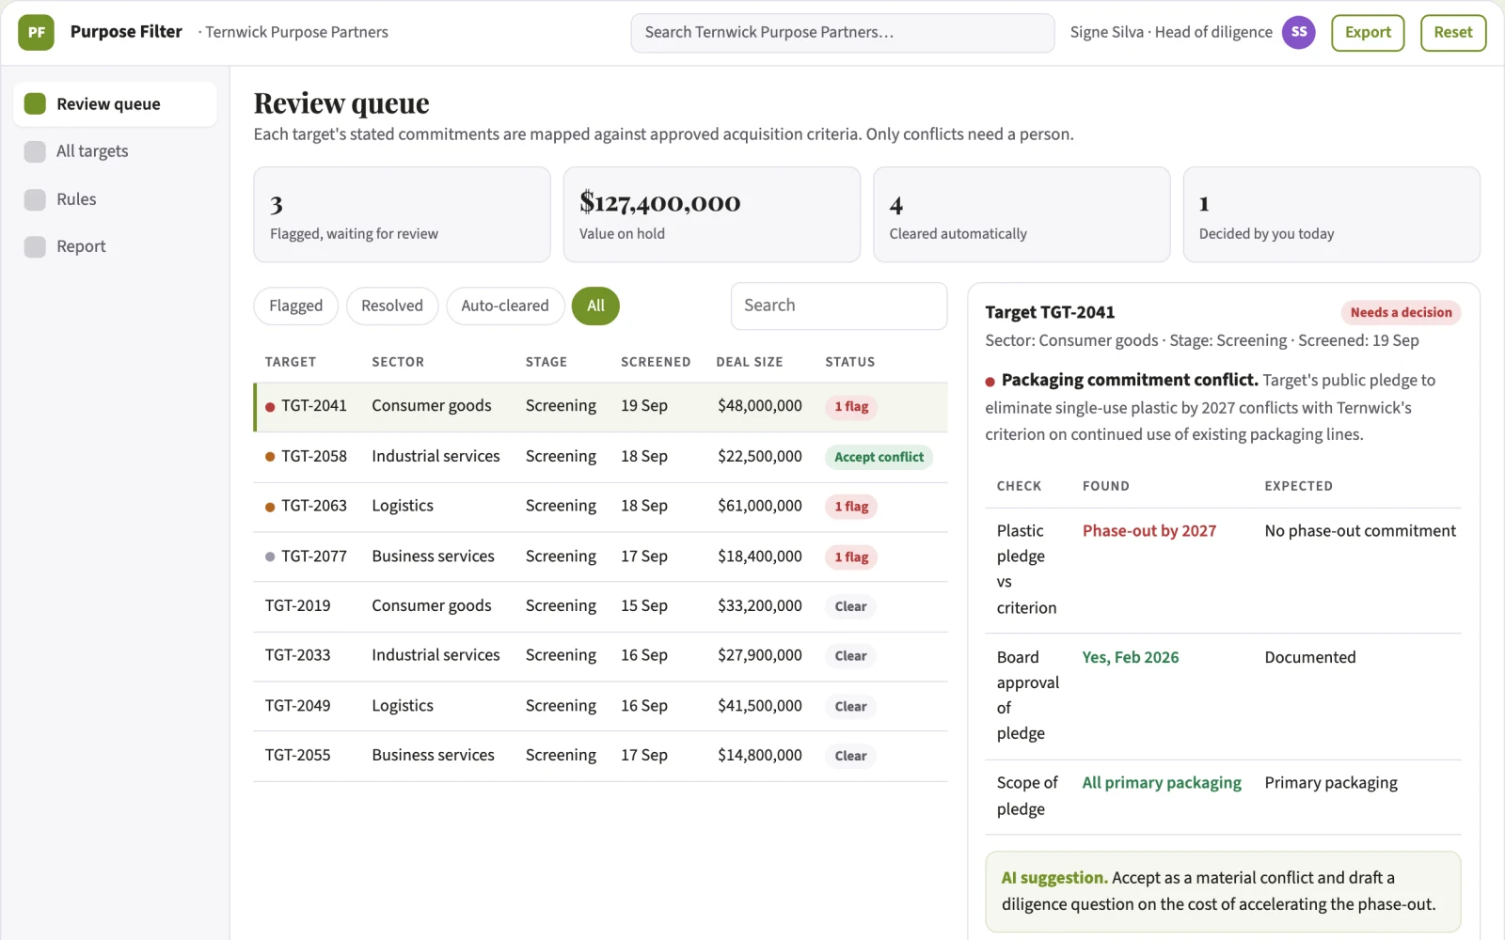The height and width of the screenshot is (940, 1505).
Task: Sort by the STATUS column header
Action: pos(850,362)
